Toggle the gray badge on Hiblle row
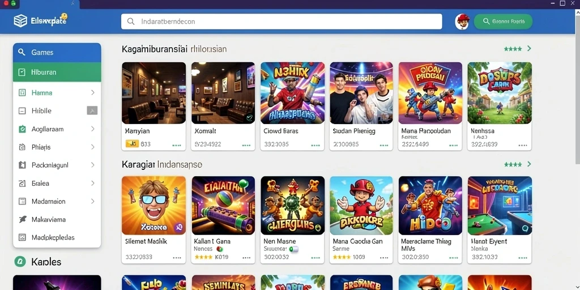 tap(92, 110)
